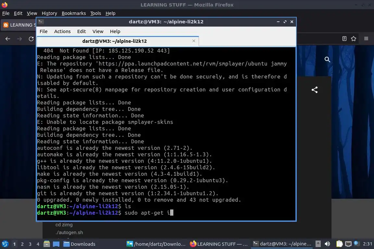374x249 pixels.
Task: Click the './autogen.sh' text on the blog page
Action: pos(69,232)
